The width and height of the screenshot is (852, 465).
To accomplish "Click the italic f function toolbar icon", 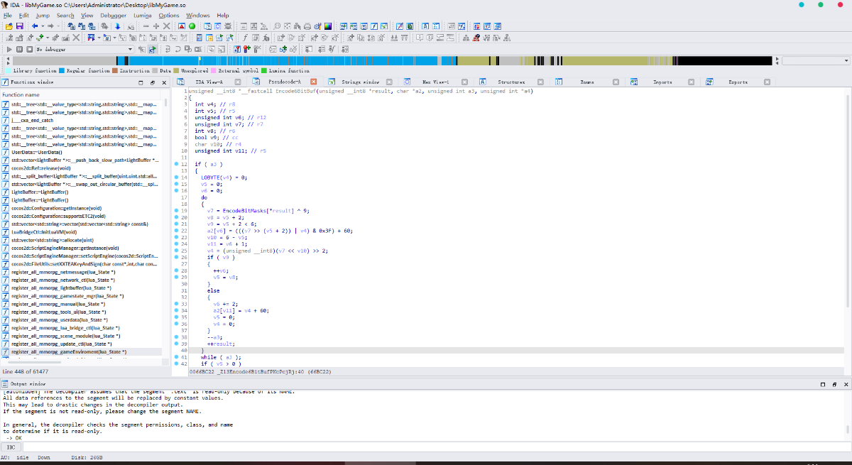I will 245,38.
